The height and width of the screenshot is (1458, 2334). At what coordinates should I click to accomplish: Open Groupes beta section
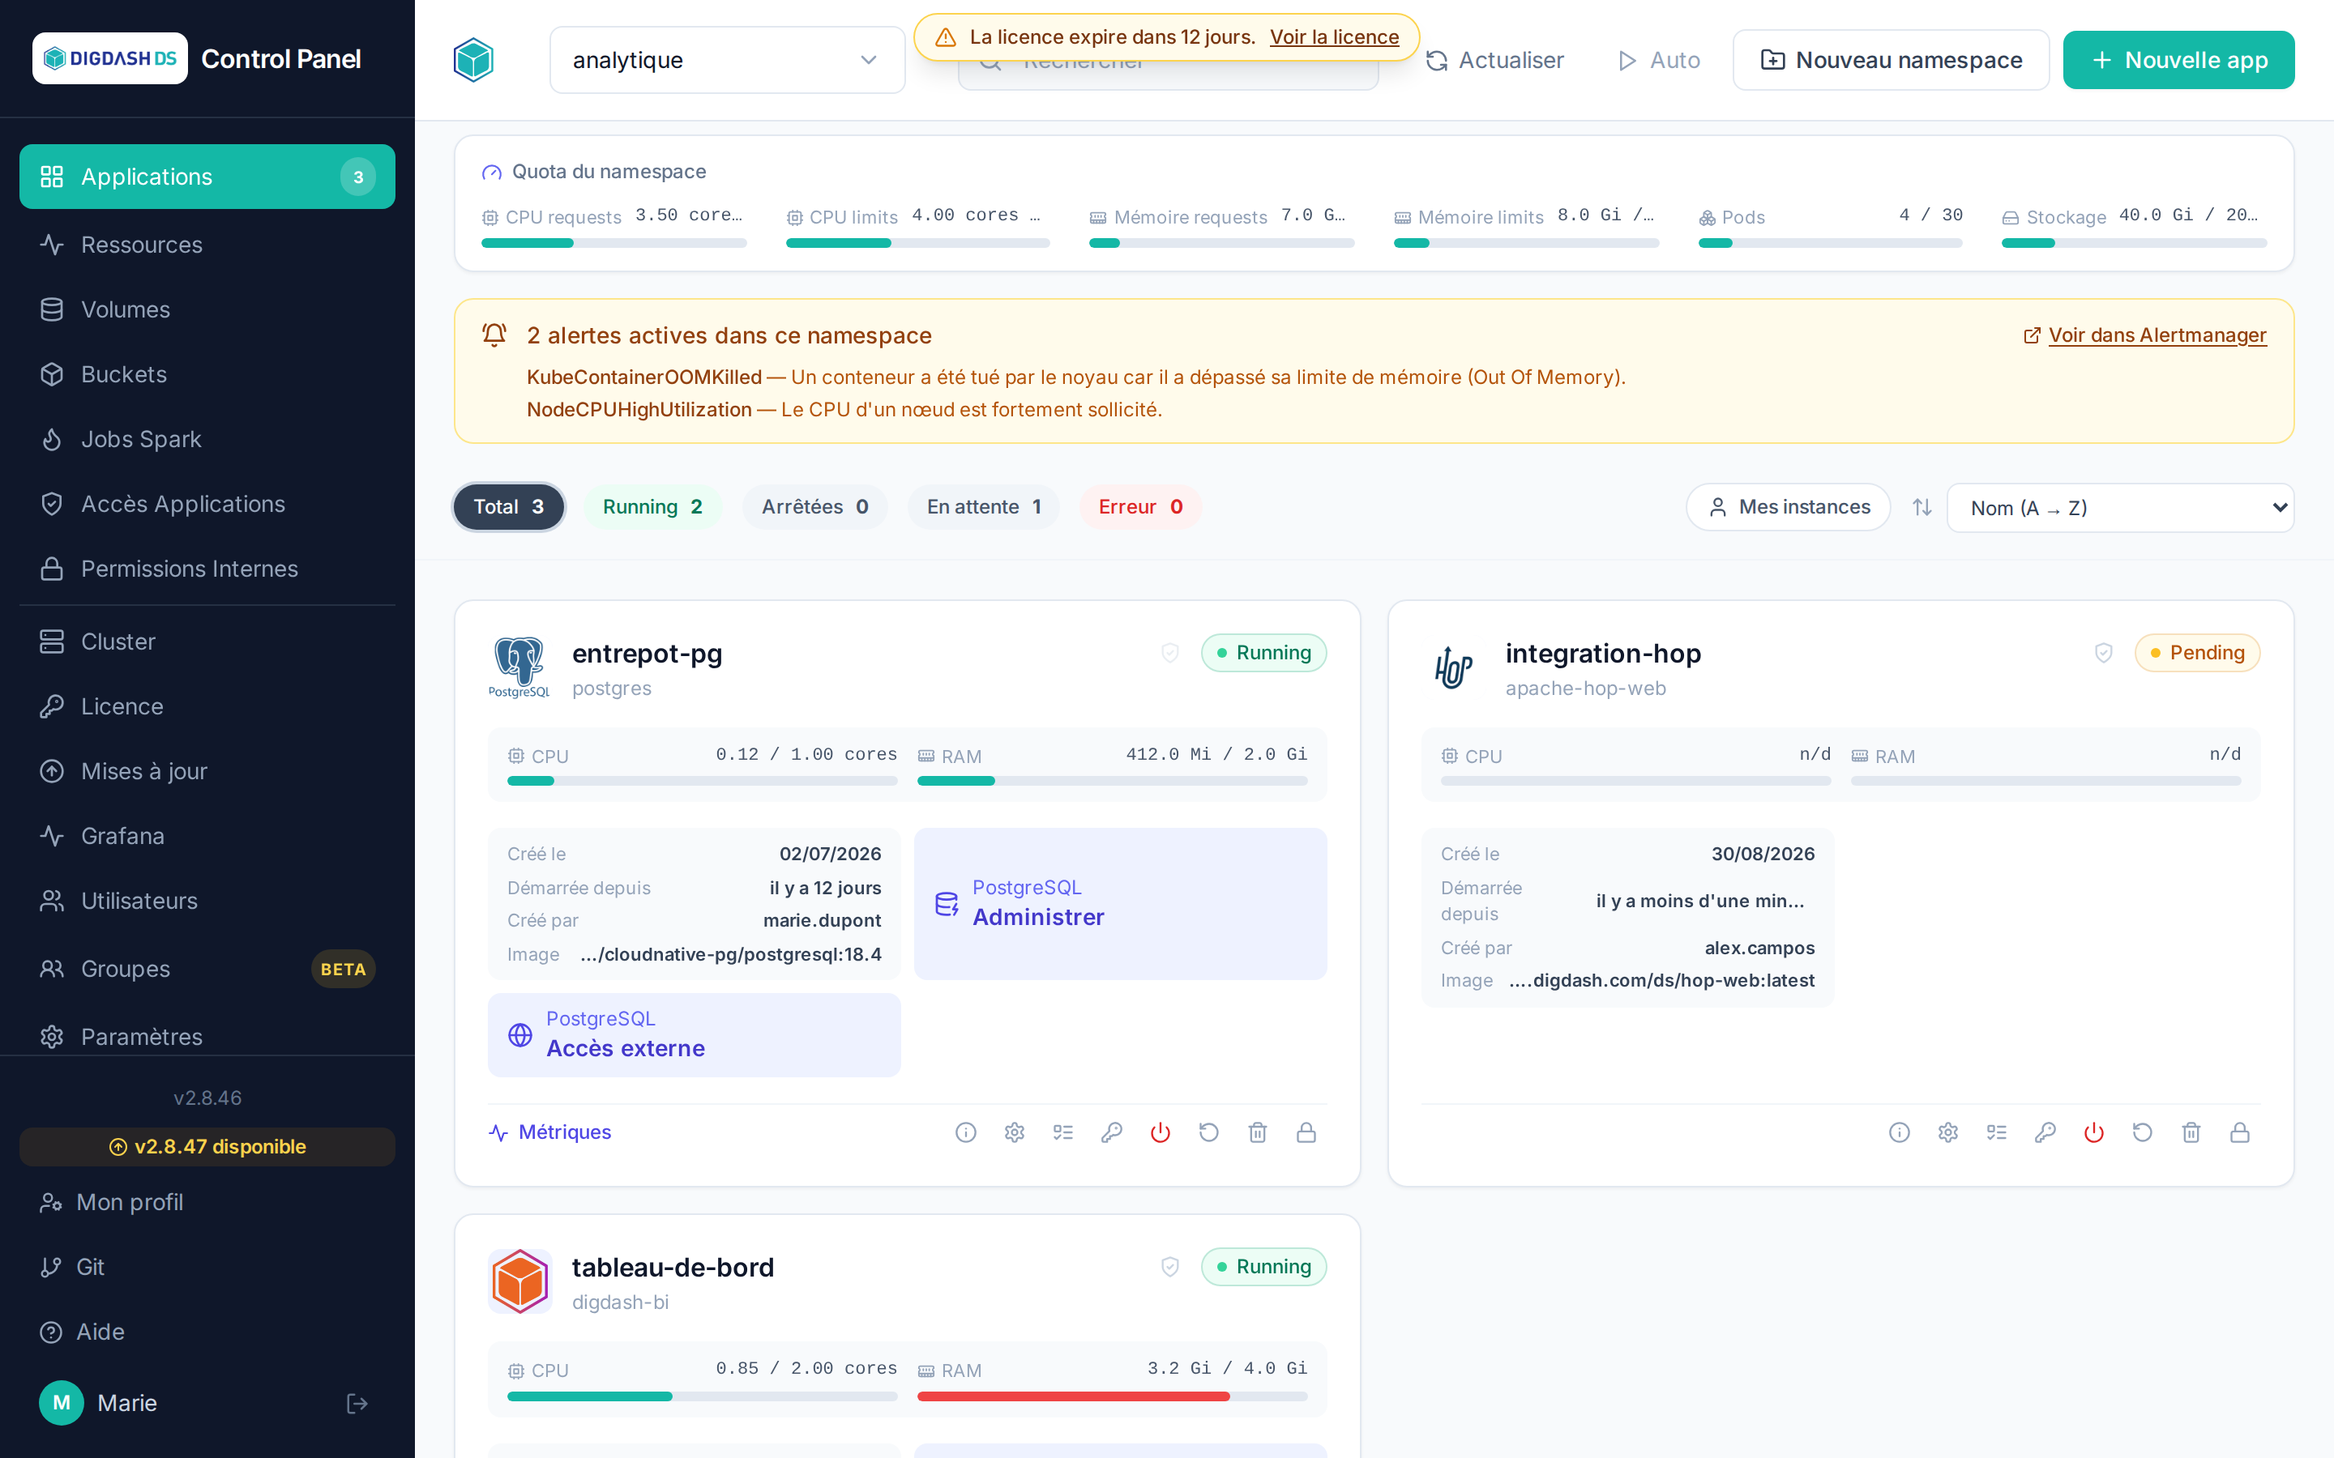tap(207, 969)
